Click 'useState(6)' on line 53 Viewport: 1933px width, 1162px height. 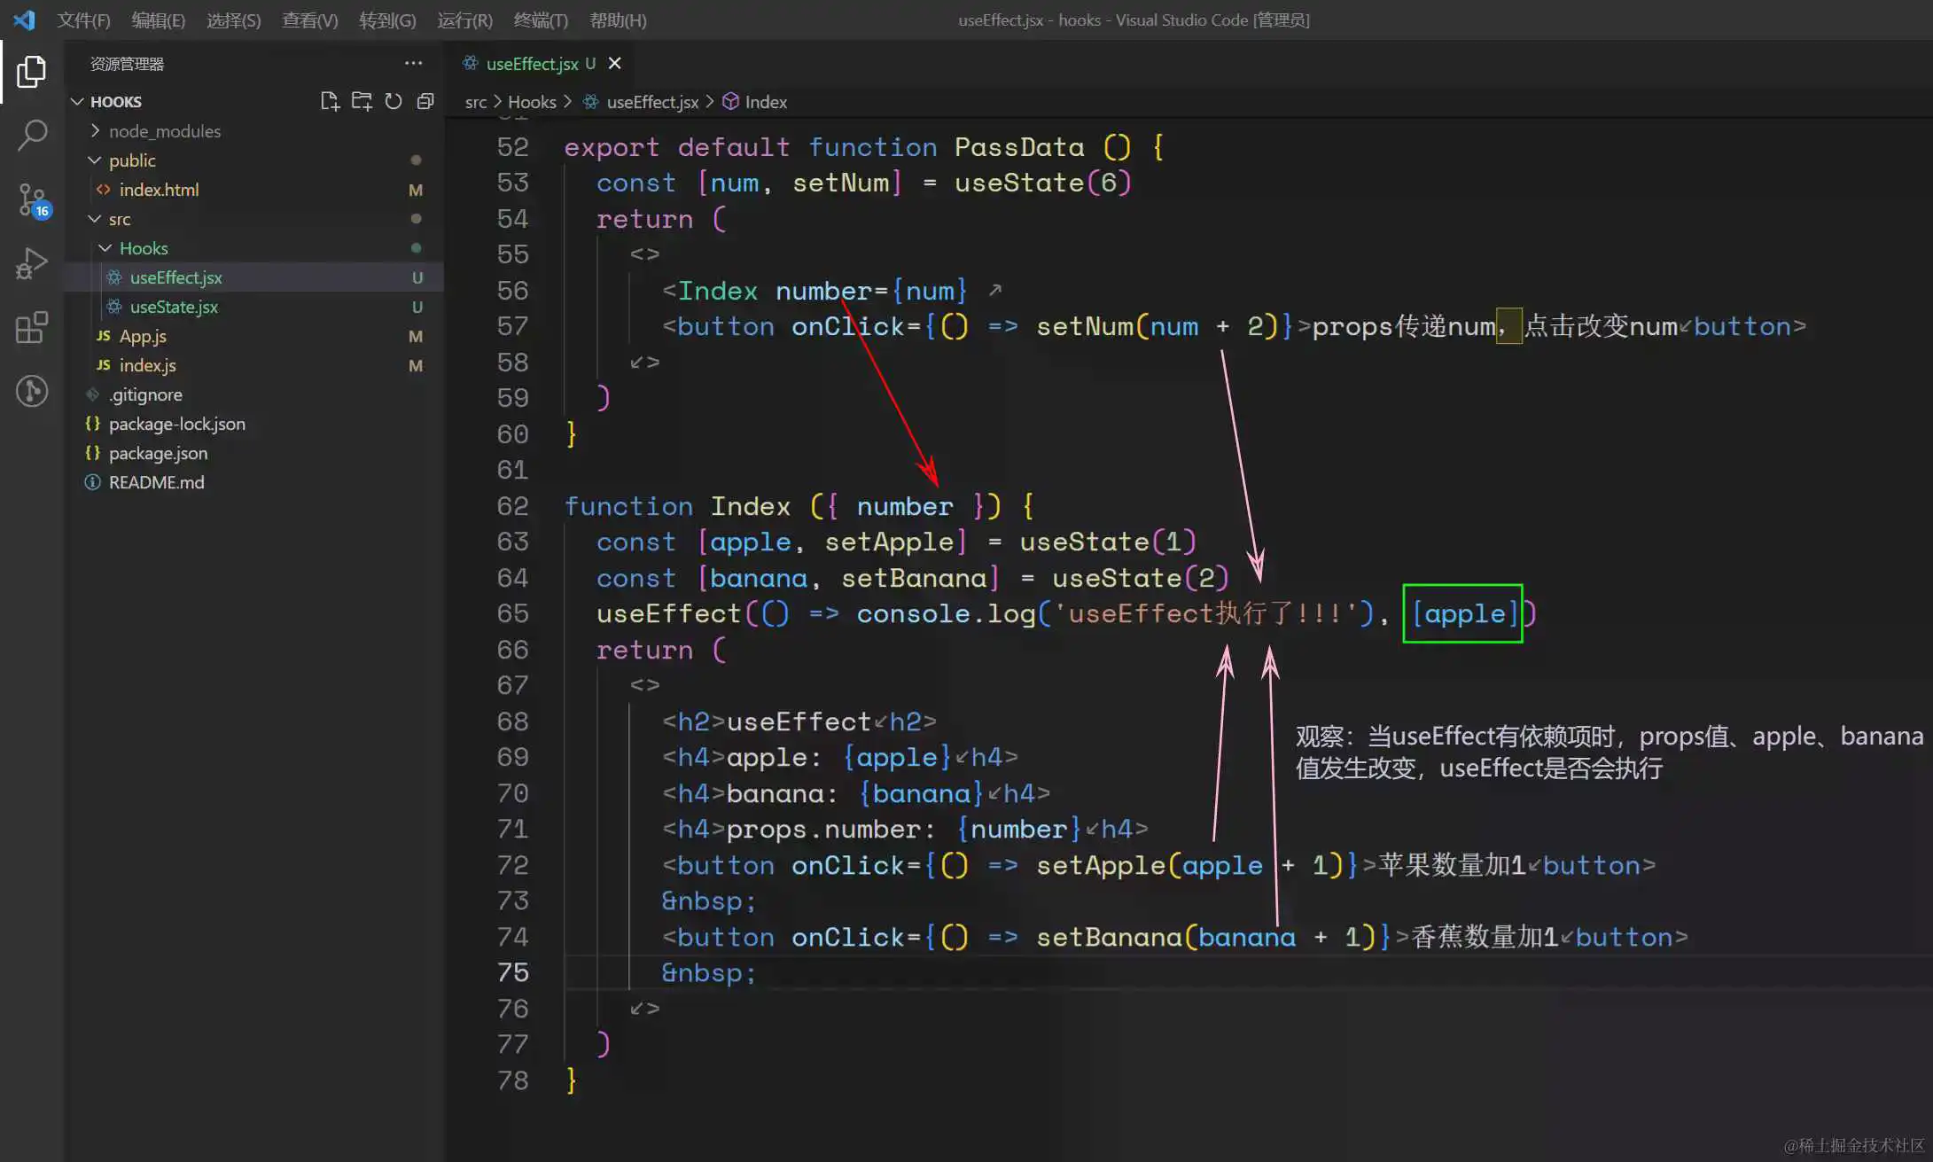tap(1043, 183)
